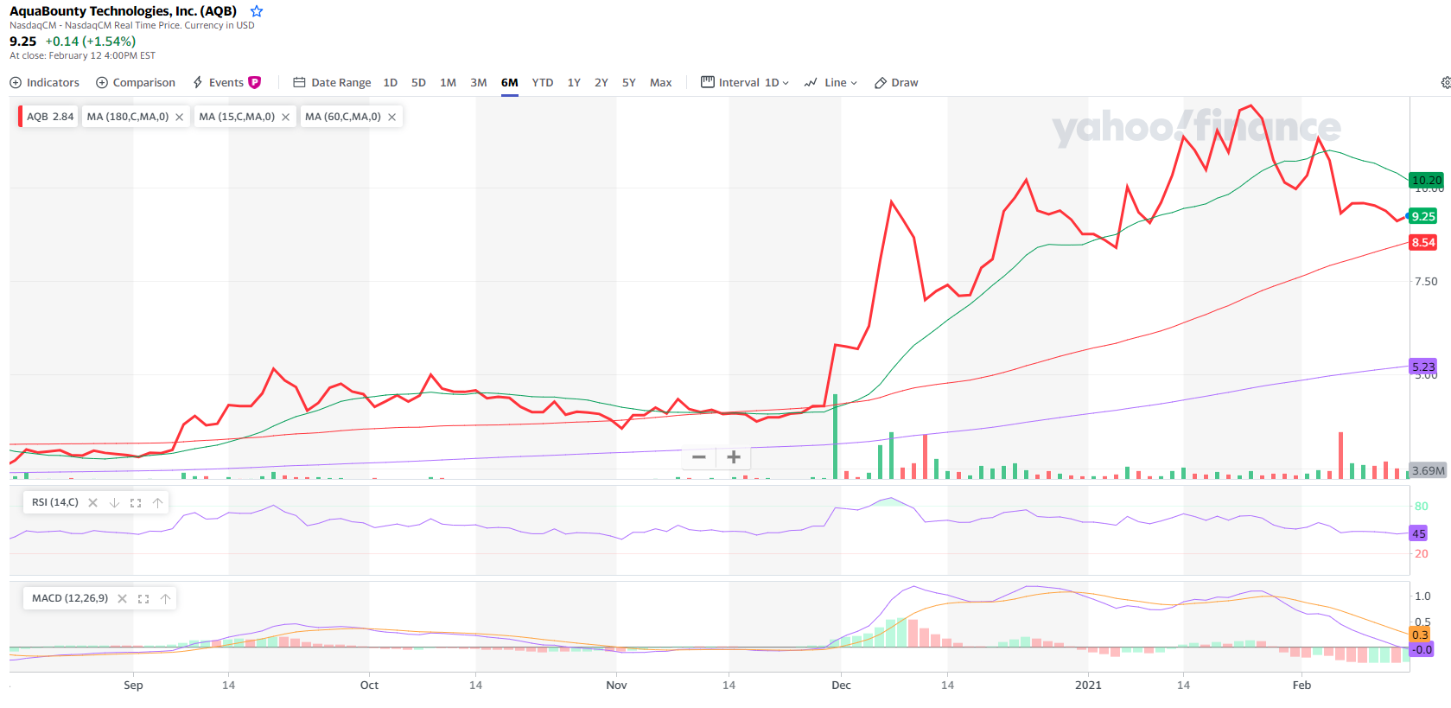The height and width of the screenshot is (708, 1451).
Task: Click the AquaBounty Technologies, Inc. (AQB) title
Action: pyautogui.click(x=124, y=11)
